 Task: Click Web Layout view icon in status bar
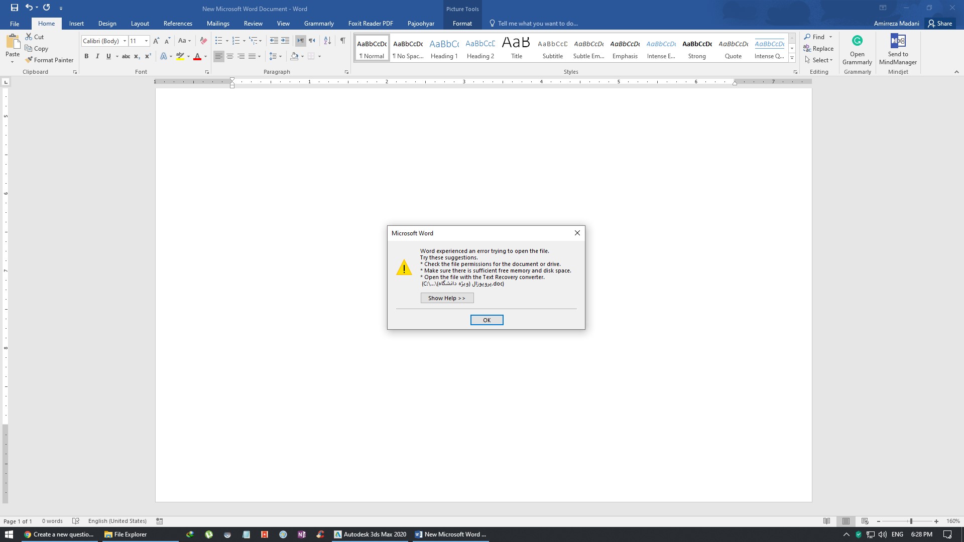point(865,521)
